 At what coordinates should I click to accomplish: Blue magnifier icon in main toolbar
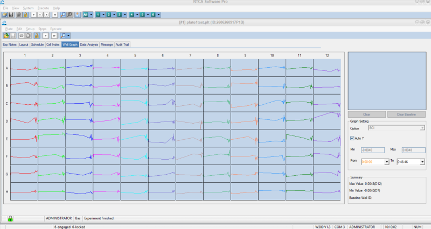point(63,15)
